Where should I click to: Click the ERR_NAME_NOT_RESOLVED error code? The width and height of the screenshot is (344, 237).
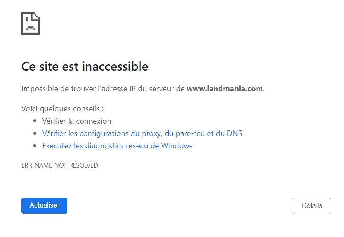[59, 165]
